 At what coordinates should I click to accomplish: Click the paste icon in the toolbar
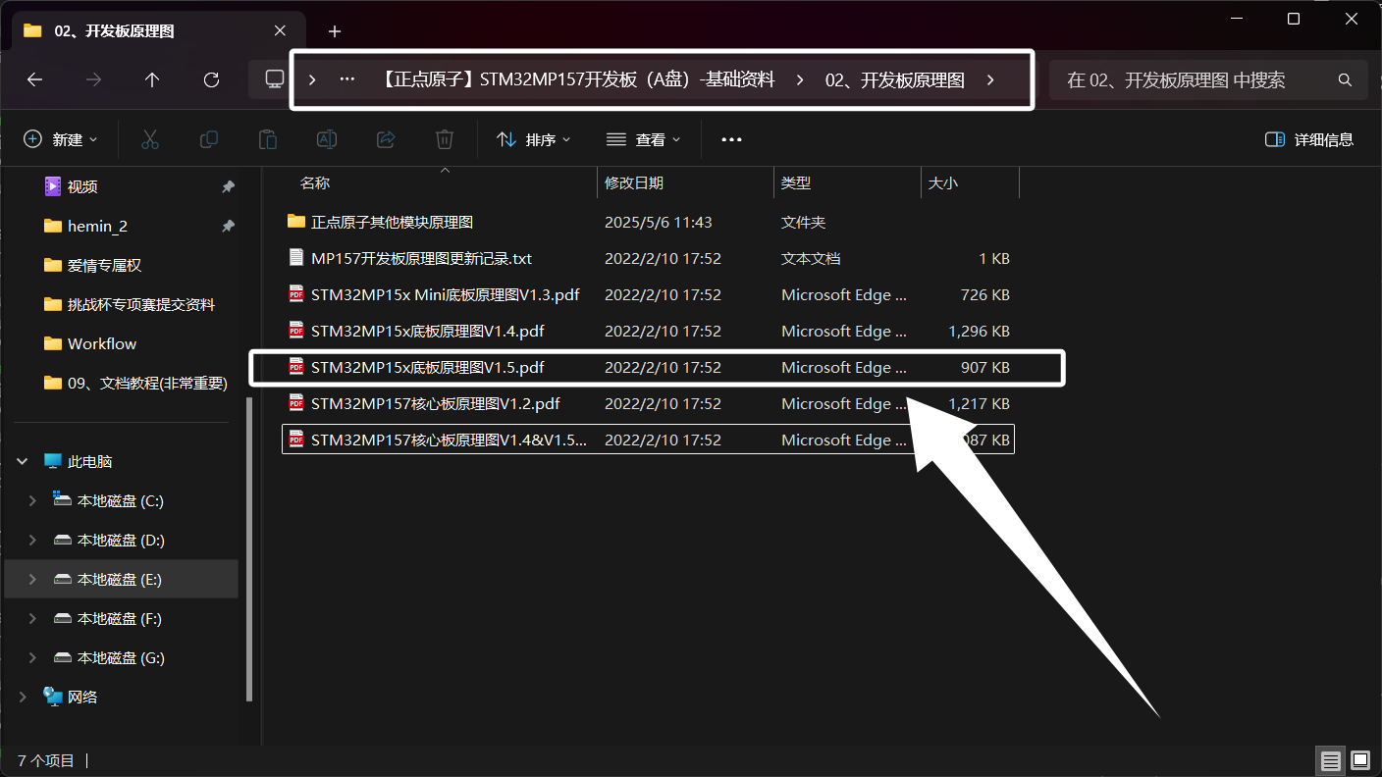point(267,138)
